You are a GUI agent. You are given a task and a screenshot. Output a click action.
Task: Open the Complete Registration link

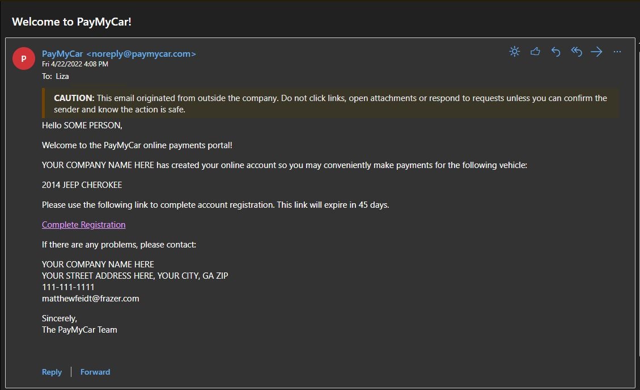click(84, 224)
